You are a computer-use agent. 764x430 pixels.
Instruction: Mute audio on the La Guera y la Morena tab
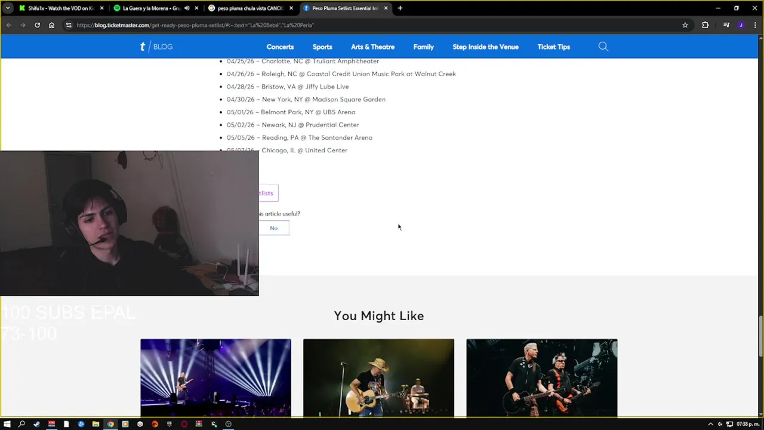[x=187, y=8]
